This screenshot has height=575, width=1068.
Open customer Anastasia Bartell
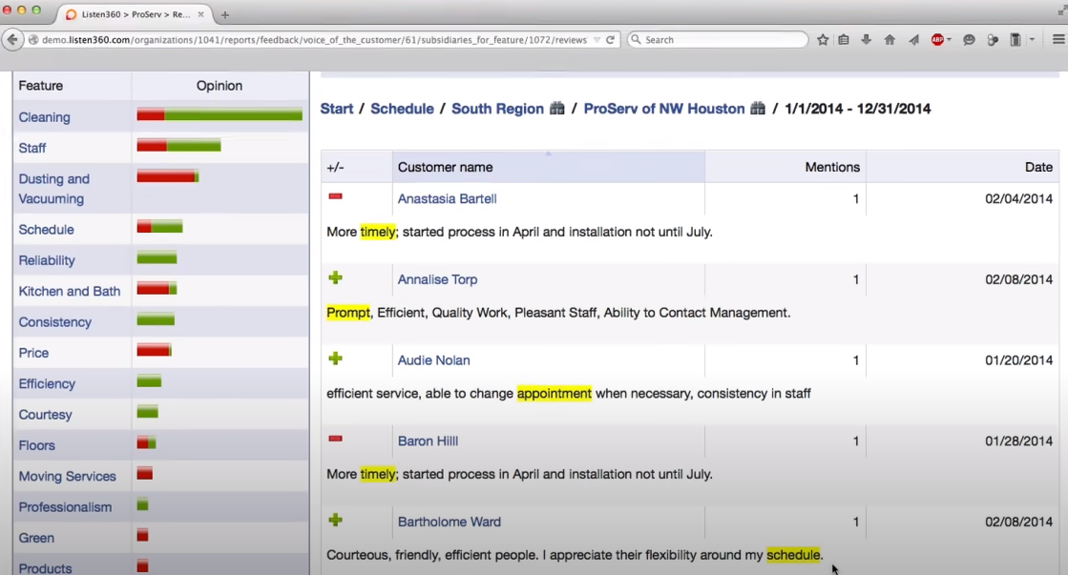[x=447, y=198]
